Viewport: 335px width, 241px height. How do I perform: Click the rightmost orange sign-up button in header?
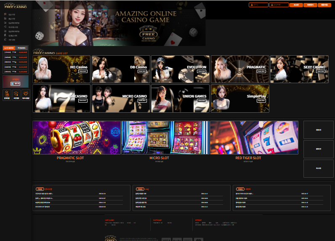(324, 5)
